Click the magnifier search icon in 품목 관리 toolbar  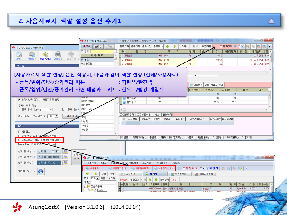pos(248,47)
